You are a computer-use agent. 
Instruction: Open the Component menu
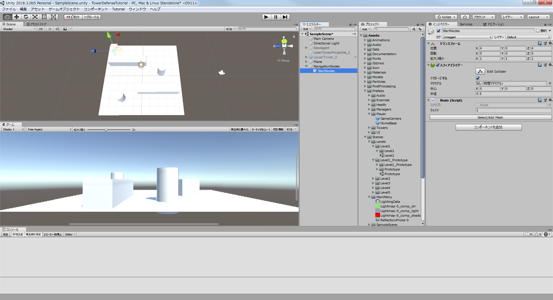coord(96,9)
